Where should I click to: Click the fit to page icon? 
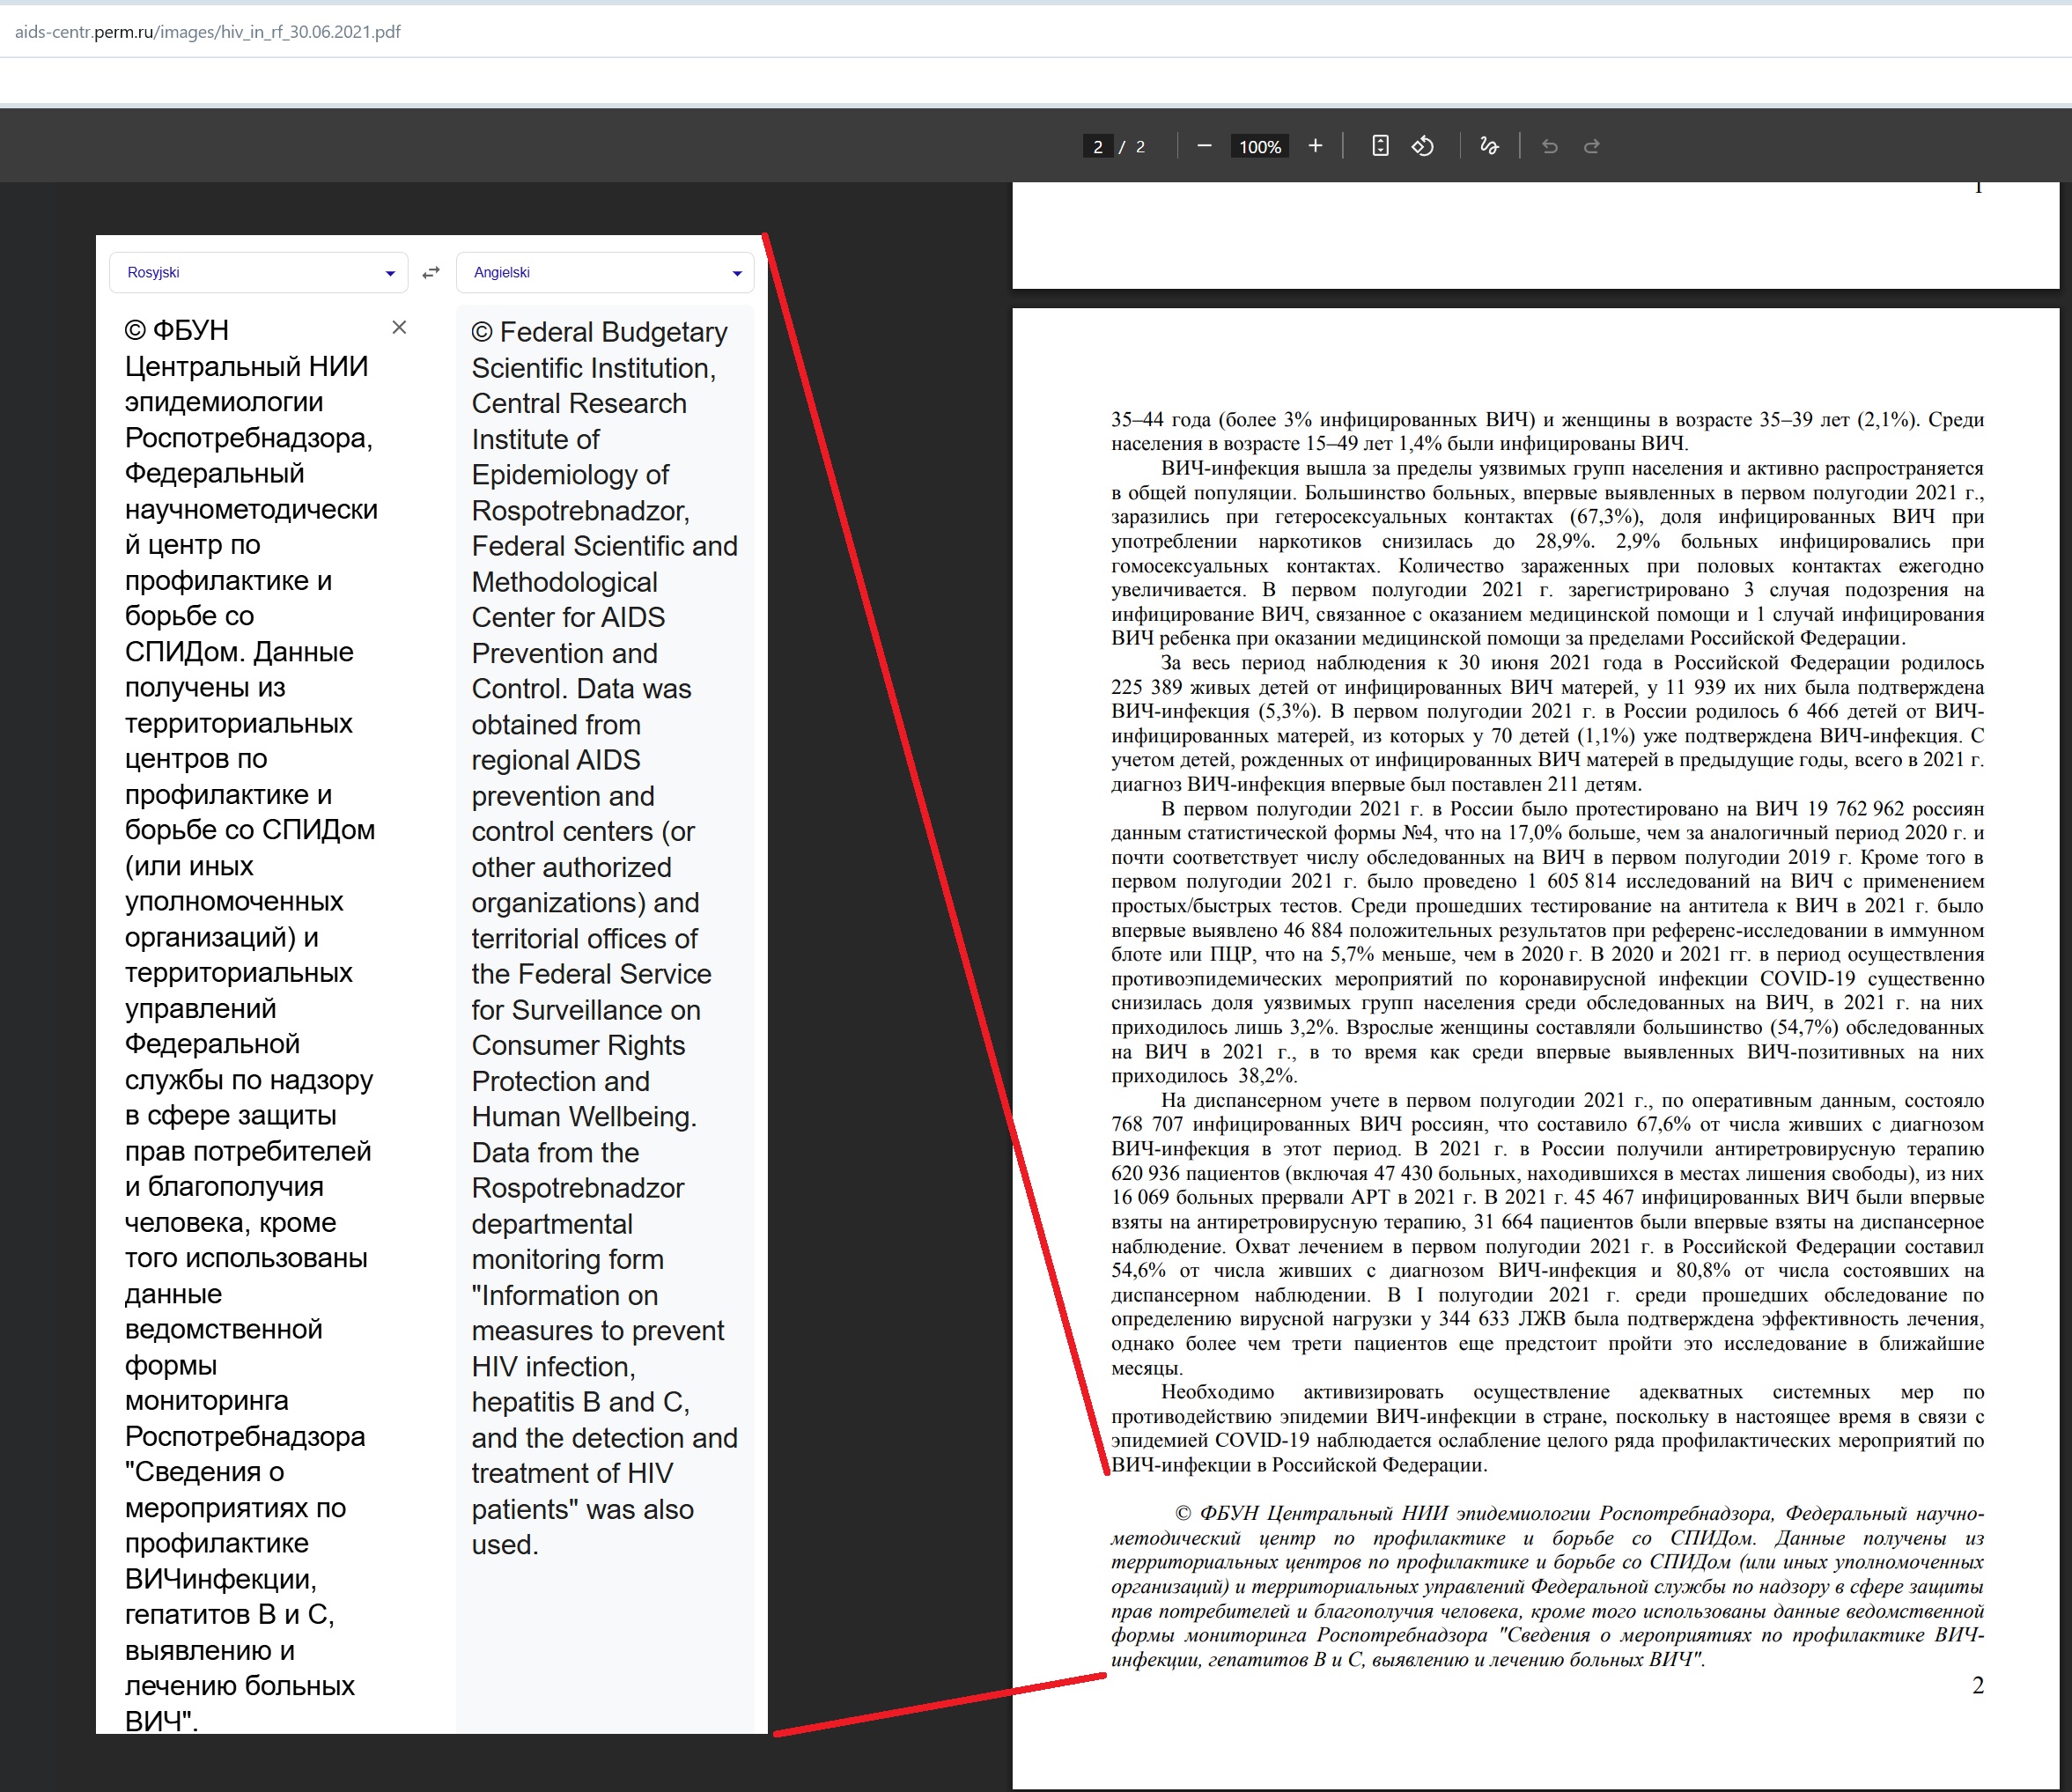click(1380, 146)
